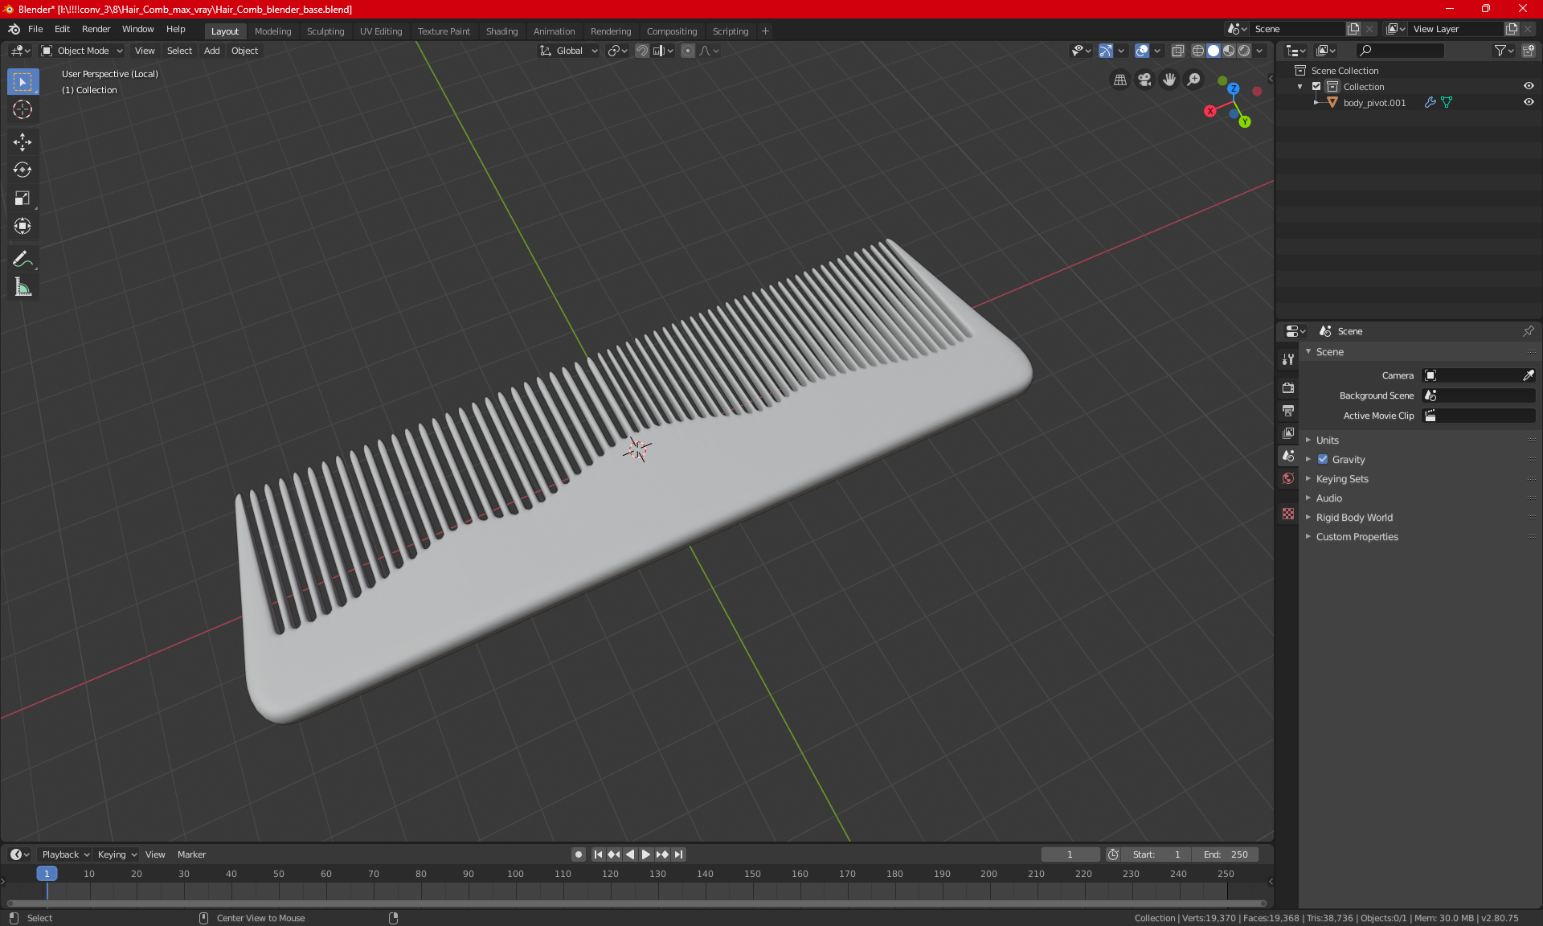
Task: Toggle viewport overlays
Action: tap(1142, 51)
